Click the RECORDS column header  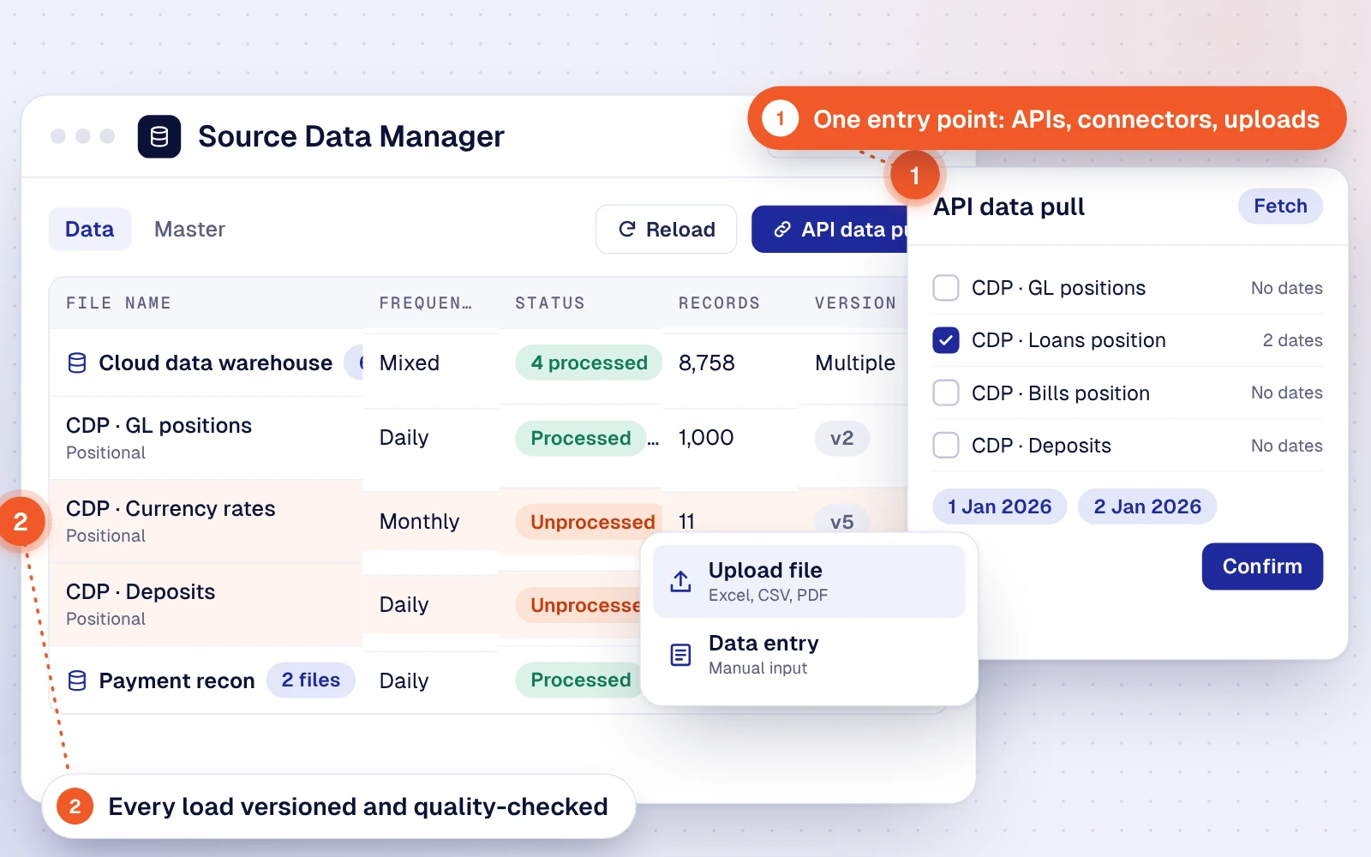click(719, 303)
